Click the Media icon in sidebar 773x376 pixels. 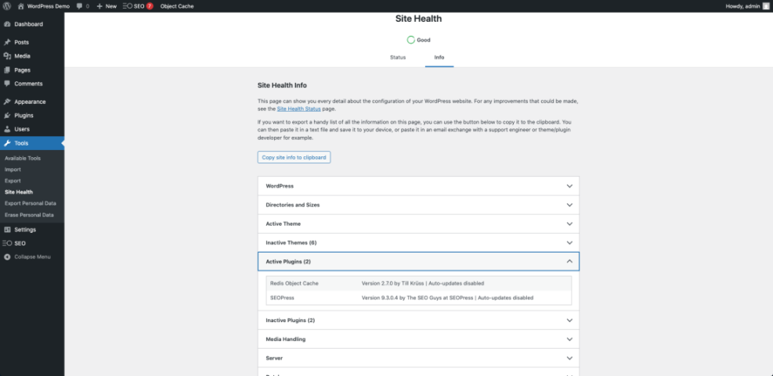point(7,56)
